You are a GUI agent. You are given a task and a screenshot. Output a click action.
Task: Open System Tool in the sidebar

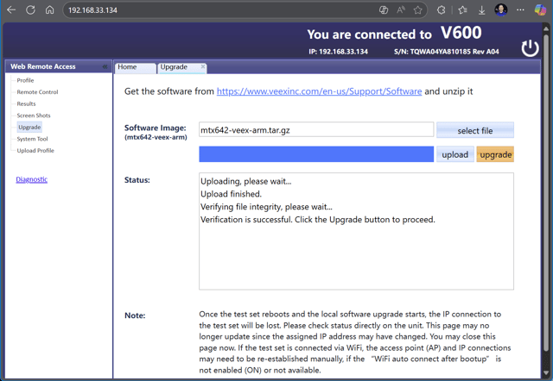point(32,139)
